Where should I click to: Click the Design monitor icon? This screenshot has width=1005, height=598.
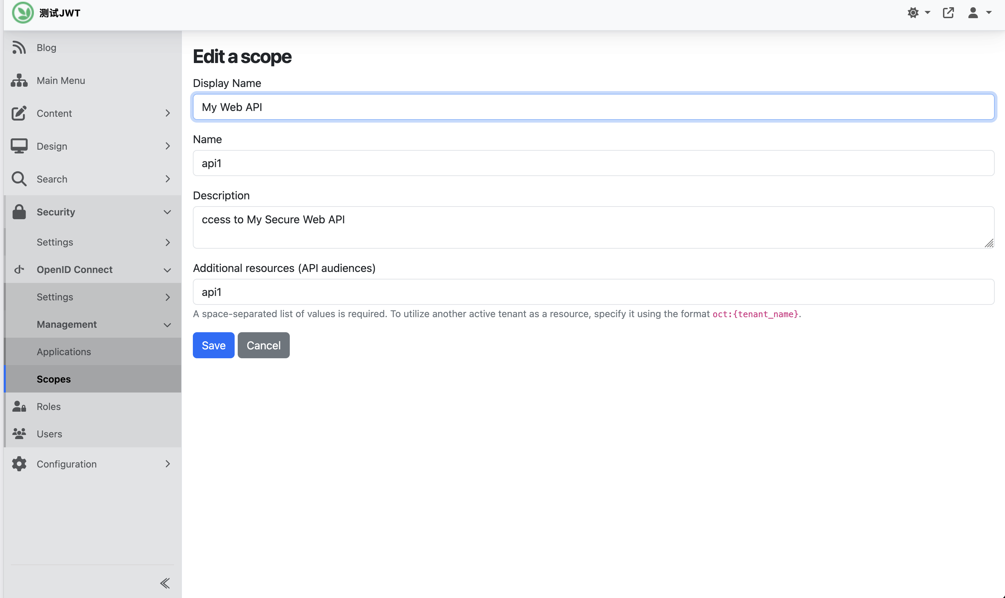pos(19,146)
